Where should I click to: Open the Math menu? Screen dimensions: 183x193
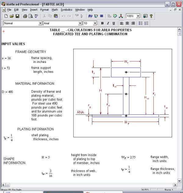[x=55, y=10]
